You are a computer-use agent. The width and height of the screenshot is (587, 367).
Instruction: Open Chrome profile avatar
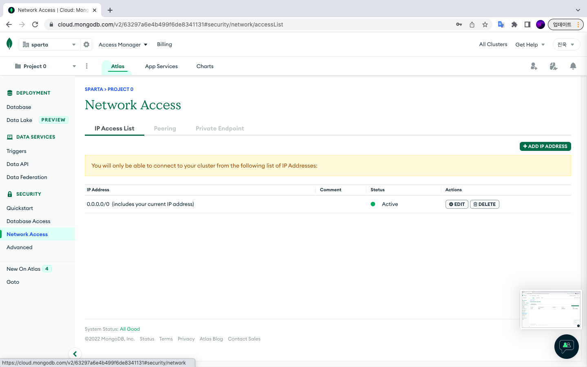tap(541, 24)
